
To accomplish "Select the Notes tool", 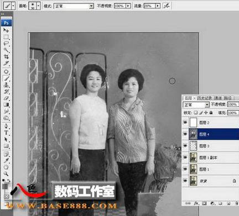I will (x=6, y=154).
